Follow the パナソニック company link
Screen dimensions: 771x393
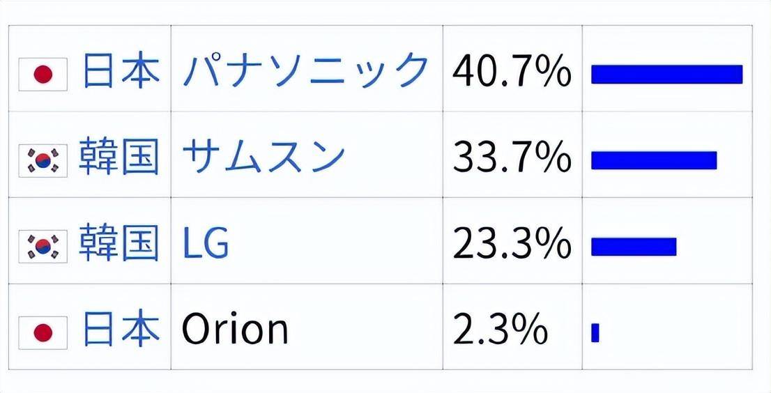tap(306, 72)
